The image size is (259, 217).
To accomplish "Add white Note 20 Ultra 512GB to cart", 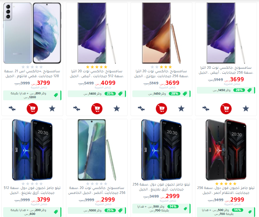I will coord(97,109).
